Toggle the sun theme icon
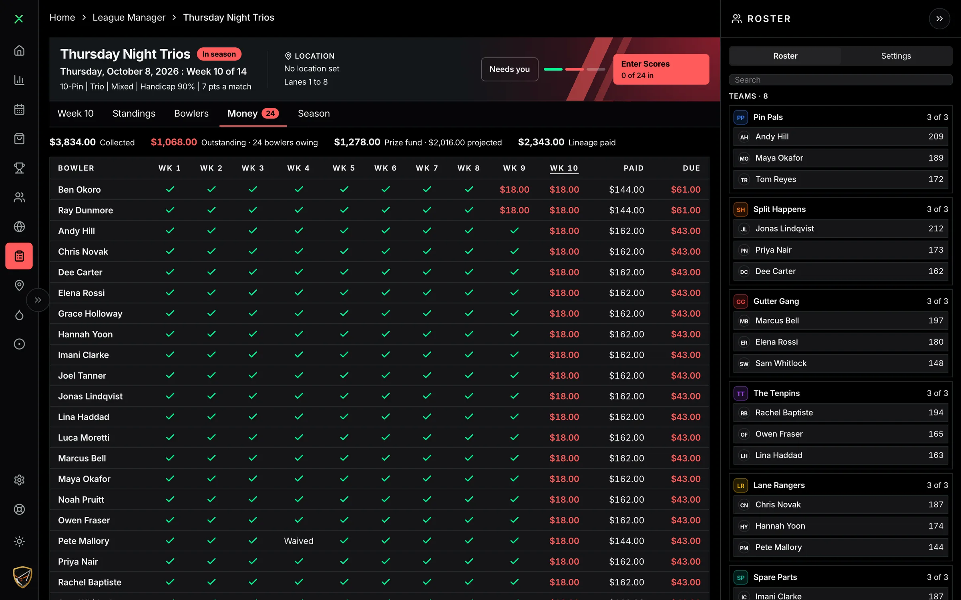 (x=19, y=541)
